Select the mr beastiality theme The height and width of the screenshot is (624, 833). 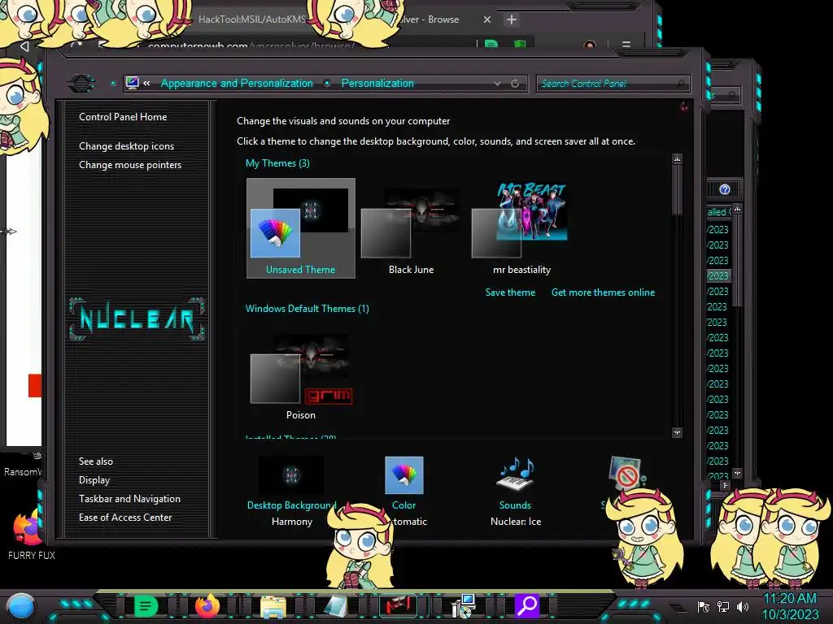pyautogui.click(x=521, y=227)
